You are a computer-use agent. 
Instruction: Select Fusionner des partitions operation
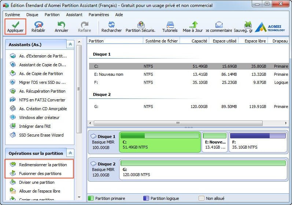pyautogui.click(x=36, y=174)
